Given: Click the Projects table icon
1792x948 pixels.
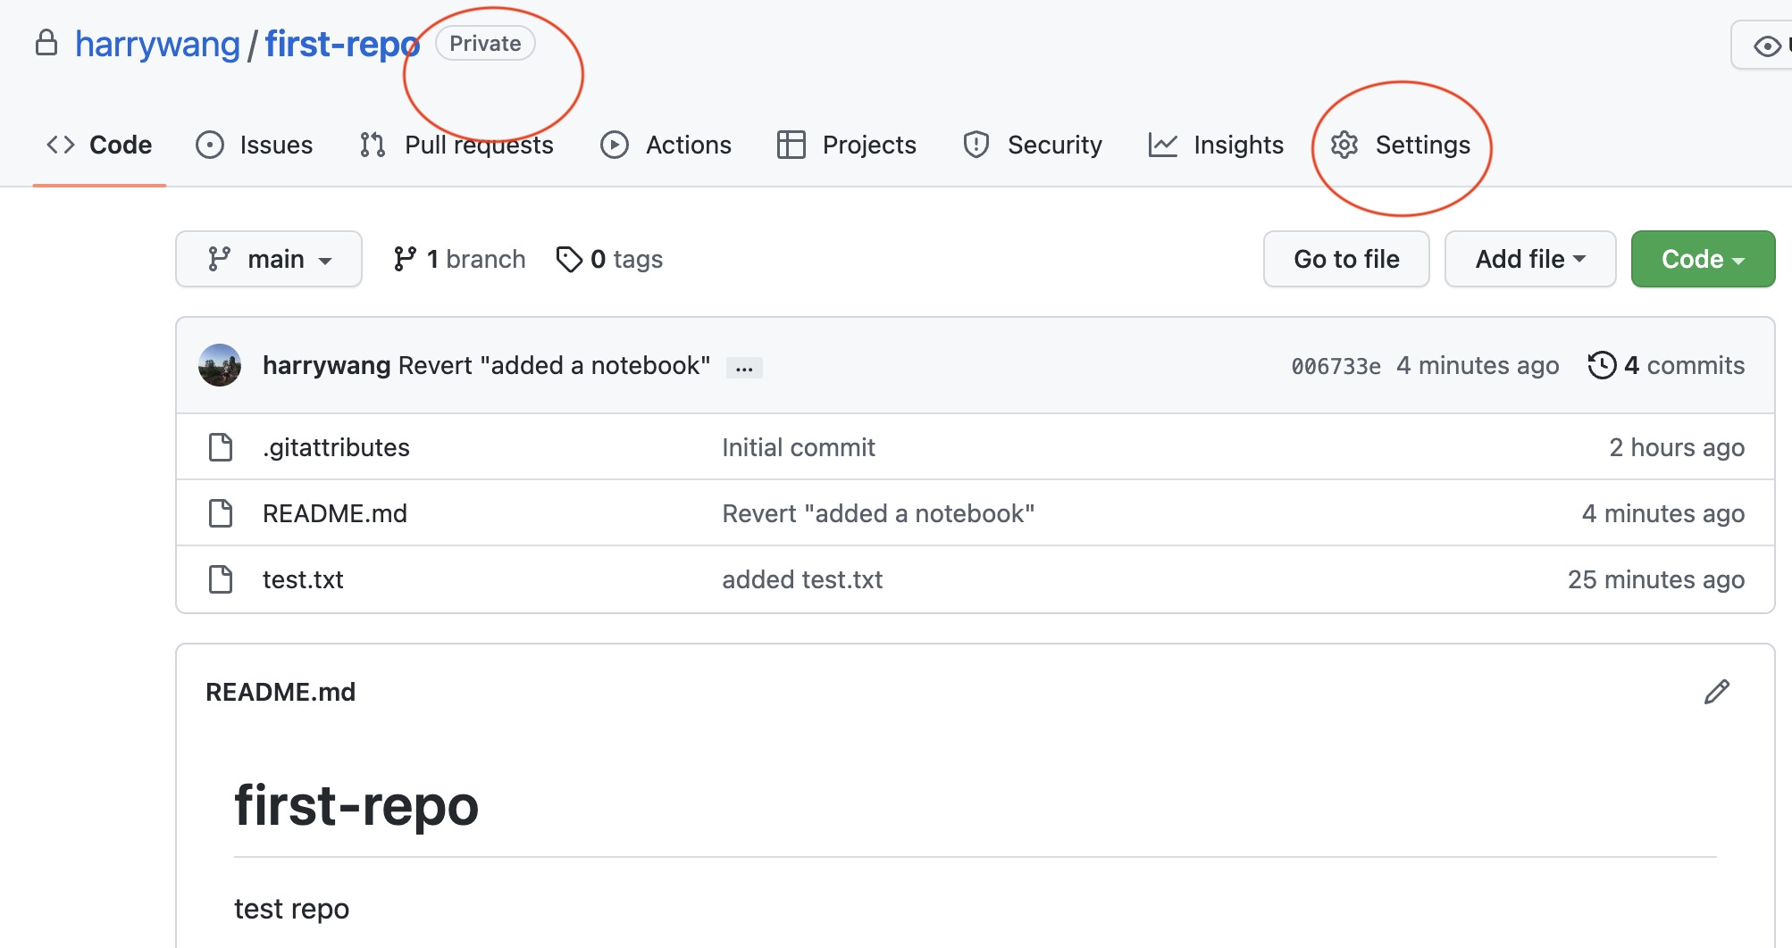Looking at the screenshot, I should coord(791,145).
